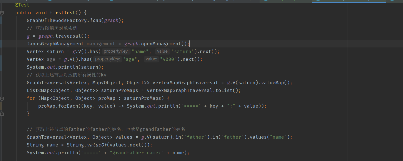Click the editor scrollbar track on the right
Viewport: 403px width, 161px height.
[401, 78]
